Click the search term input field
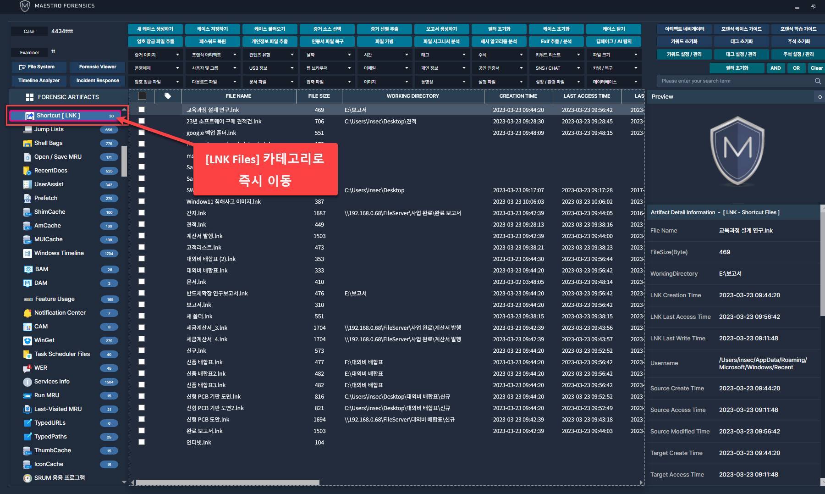 [733, 81]
